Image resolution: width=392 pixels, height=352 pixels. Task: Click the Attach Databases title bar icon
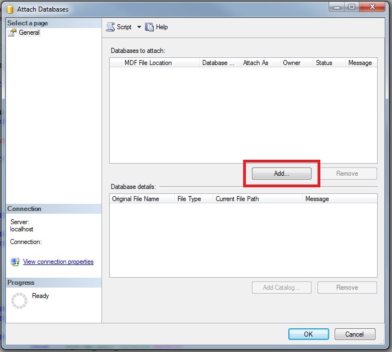[9, 9]
